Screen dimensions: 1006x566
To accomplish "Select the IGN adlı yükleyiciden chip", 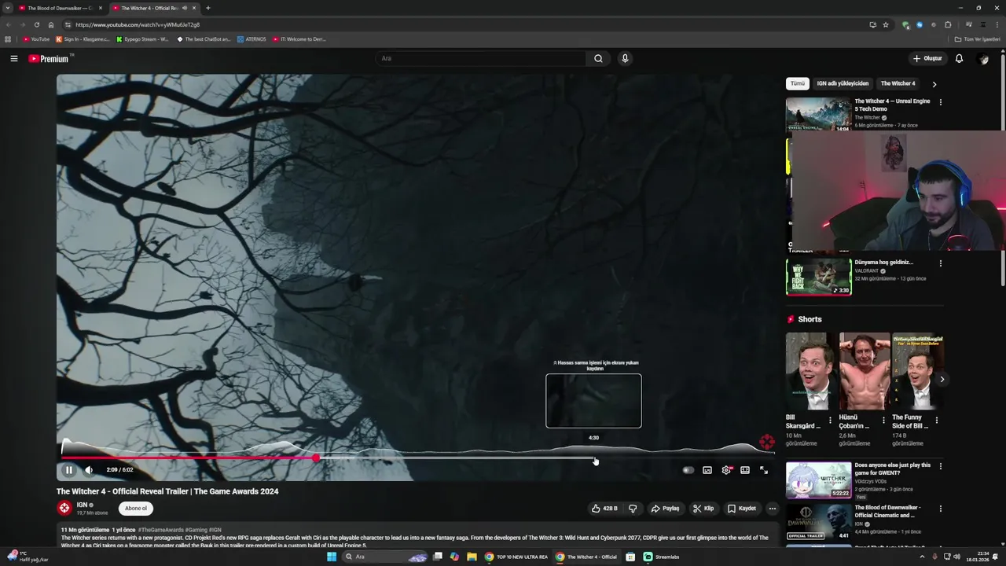I will 843,83.
